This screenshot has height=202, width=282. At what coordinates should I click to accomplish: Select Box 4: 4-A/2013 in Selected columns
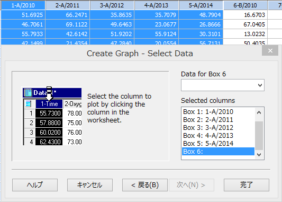(x=218, y=136)
